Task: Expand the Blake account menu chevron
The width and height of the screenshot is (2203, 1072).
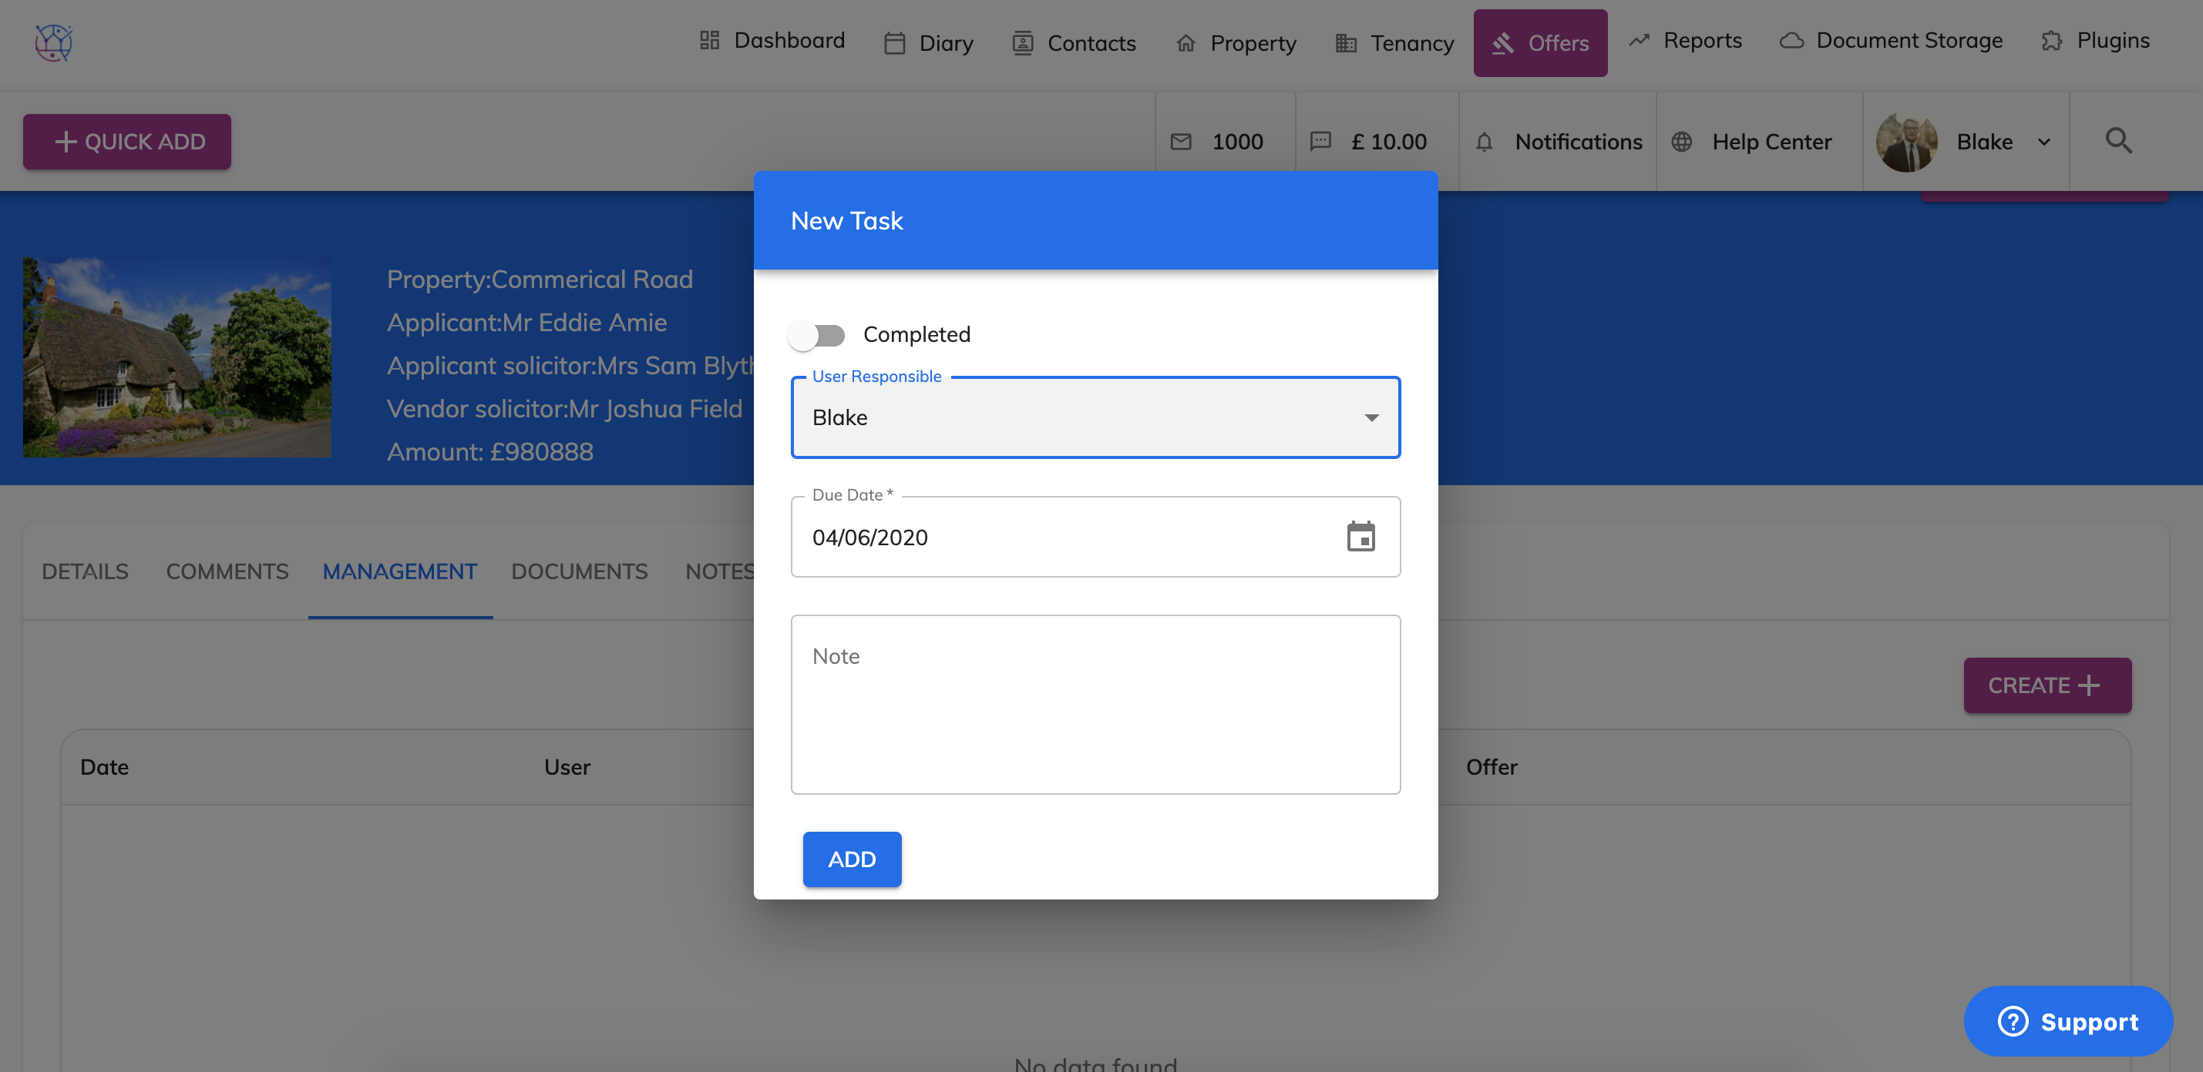Action: click(2044, 142)
